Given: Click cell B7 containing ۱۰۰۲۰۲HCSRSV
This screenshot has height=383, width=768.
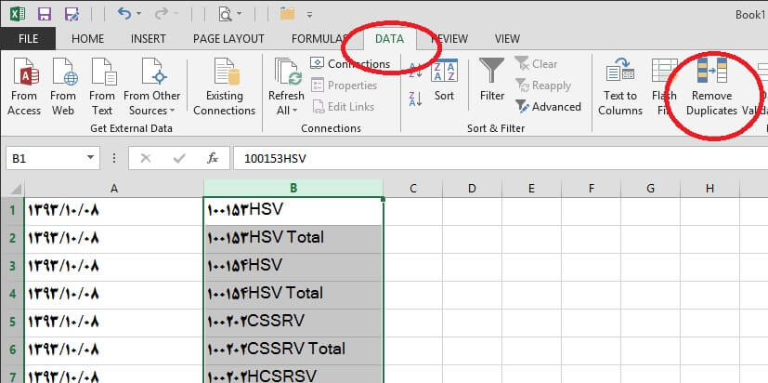Looking at the screenshot, I should click(x=293, y=375).
